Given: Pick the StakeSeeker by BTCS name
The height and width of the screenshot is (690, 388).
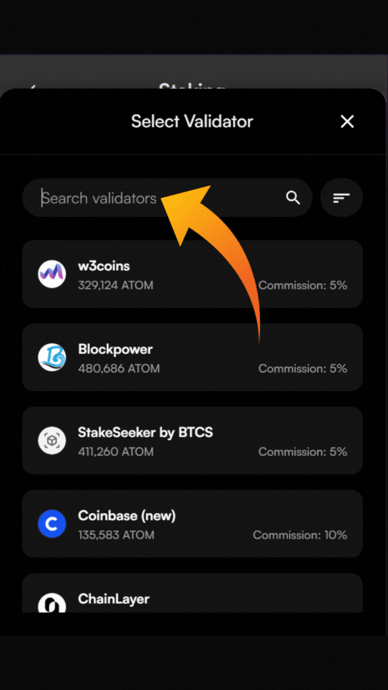Looking at the screenshot, I should 145,432.
